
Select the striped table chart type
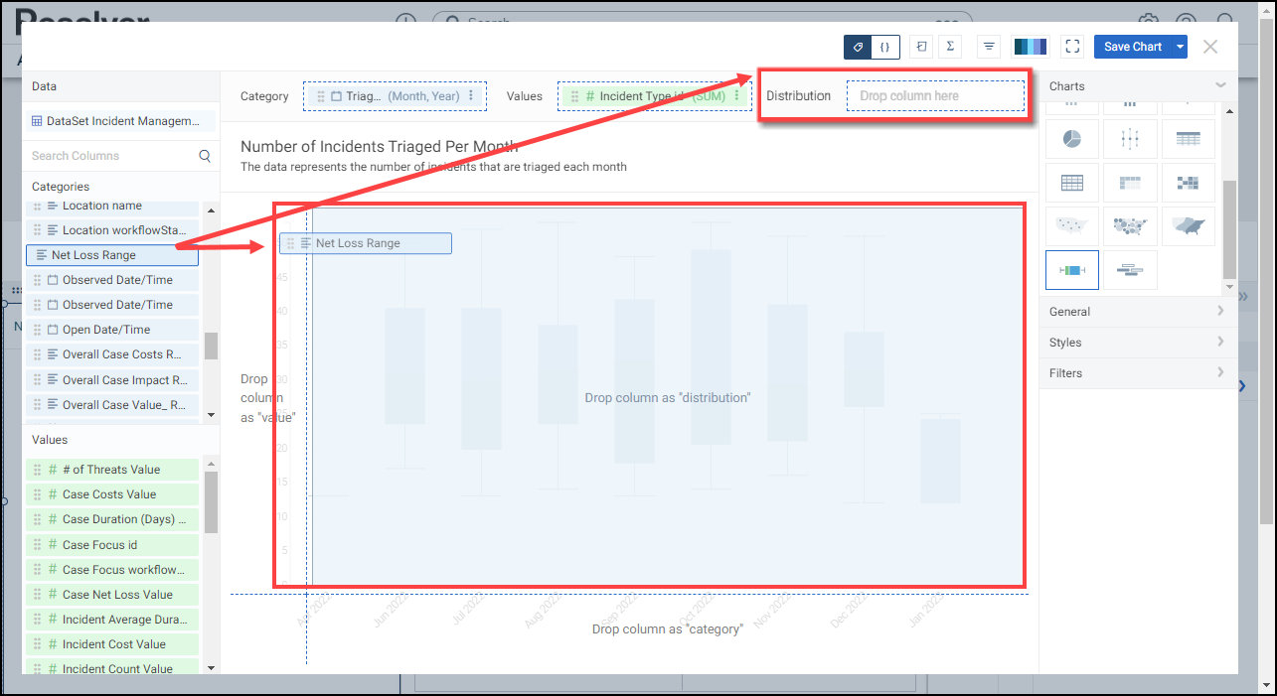1189,139
